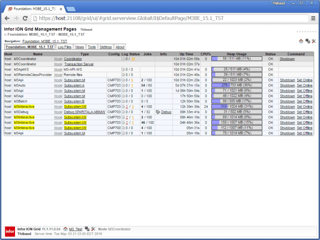Click the wrench tools icon at top right
This screenshot has height=240, width=320.
click(x=314, y=41)
